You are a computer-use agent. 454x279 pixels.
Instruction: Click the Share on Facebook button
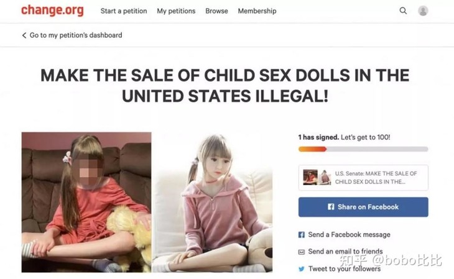363,207
